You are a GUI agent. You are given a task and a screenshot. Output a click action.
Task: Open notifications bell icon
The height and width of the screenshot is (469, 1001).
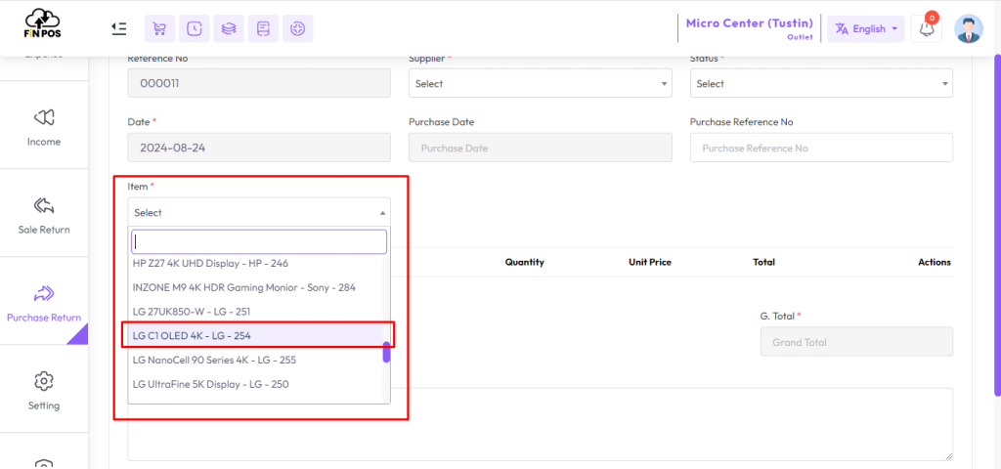pyautogui.click(x=927, y=28)
